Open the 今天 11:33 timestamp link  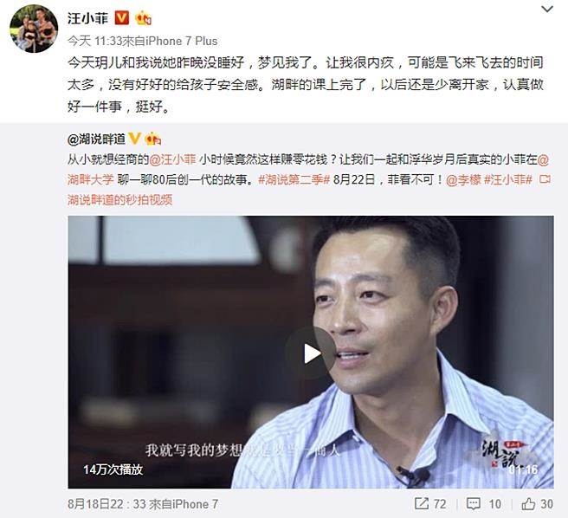point(94,41)
